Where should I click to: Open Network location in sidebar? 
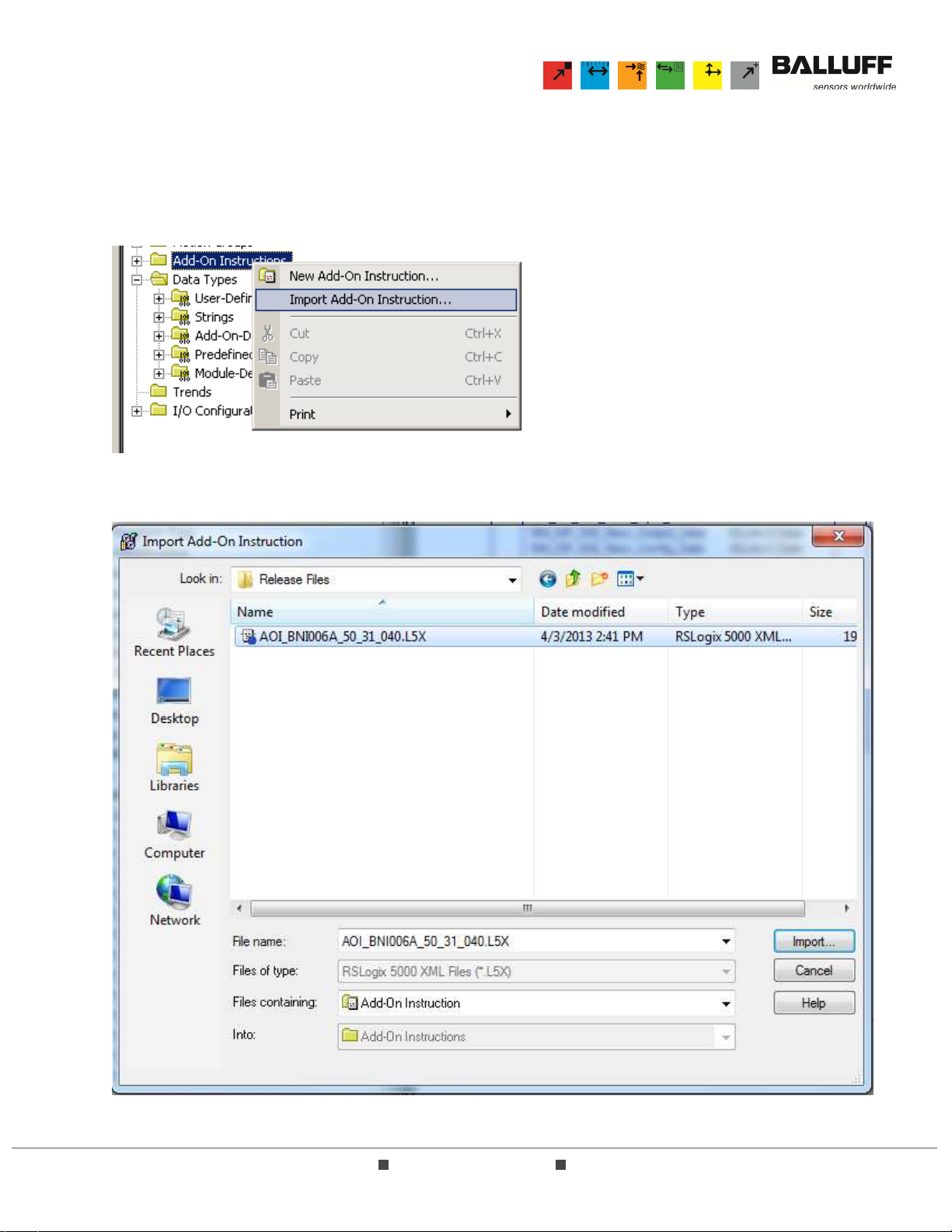[x=174, y=902]
